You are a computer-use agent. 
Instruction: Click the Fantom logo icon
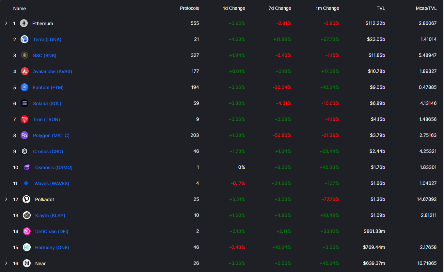coord(24,87)
